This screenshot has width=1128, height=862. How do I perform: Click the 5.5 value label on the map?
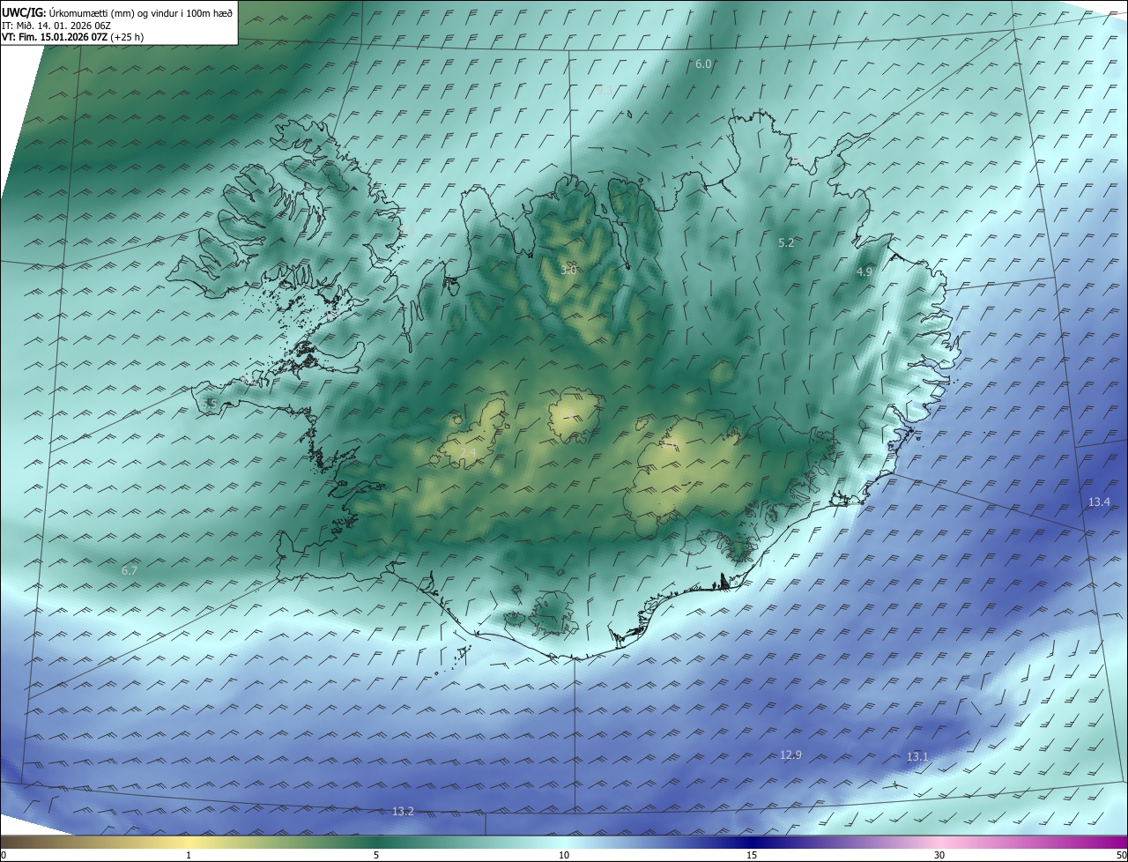click(x=209, y=404)
